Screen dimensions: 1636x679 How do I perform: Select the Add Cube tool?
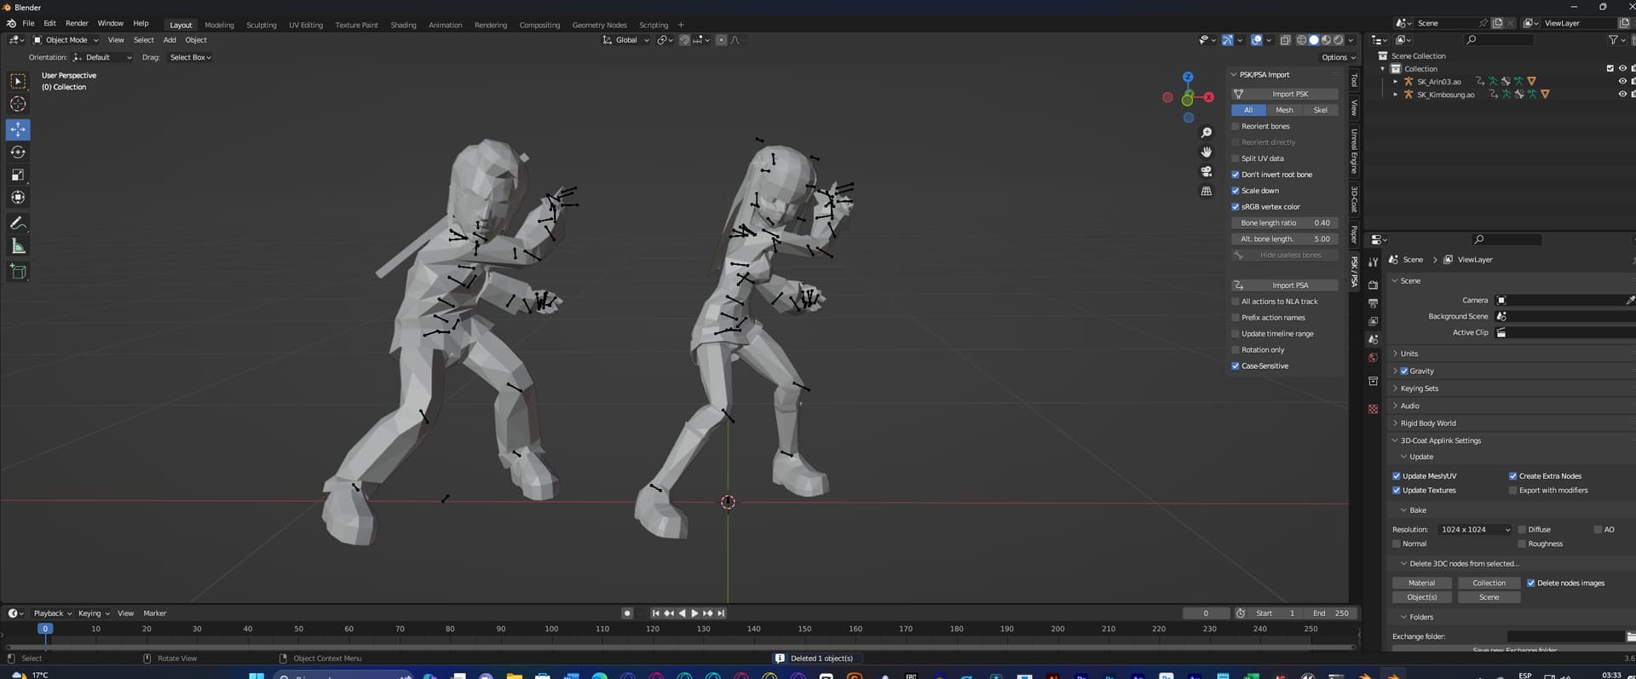click(x=18, y=272)
